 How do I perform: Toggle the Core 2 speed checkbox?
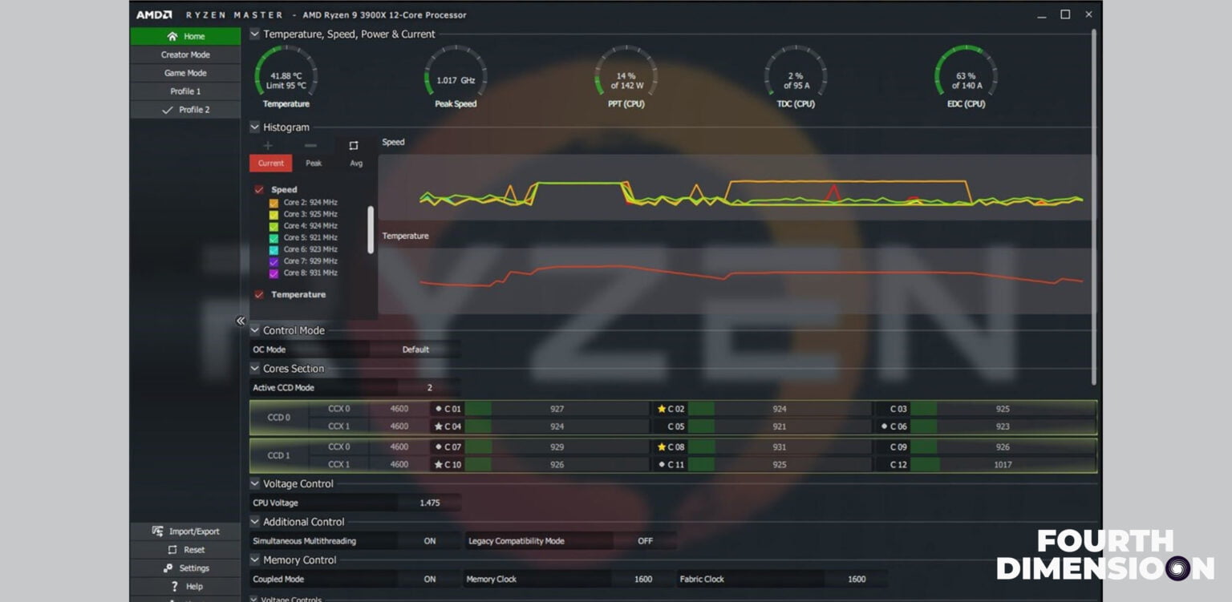[274, 203]
